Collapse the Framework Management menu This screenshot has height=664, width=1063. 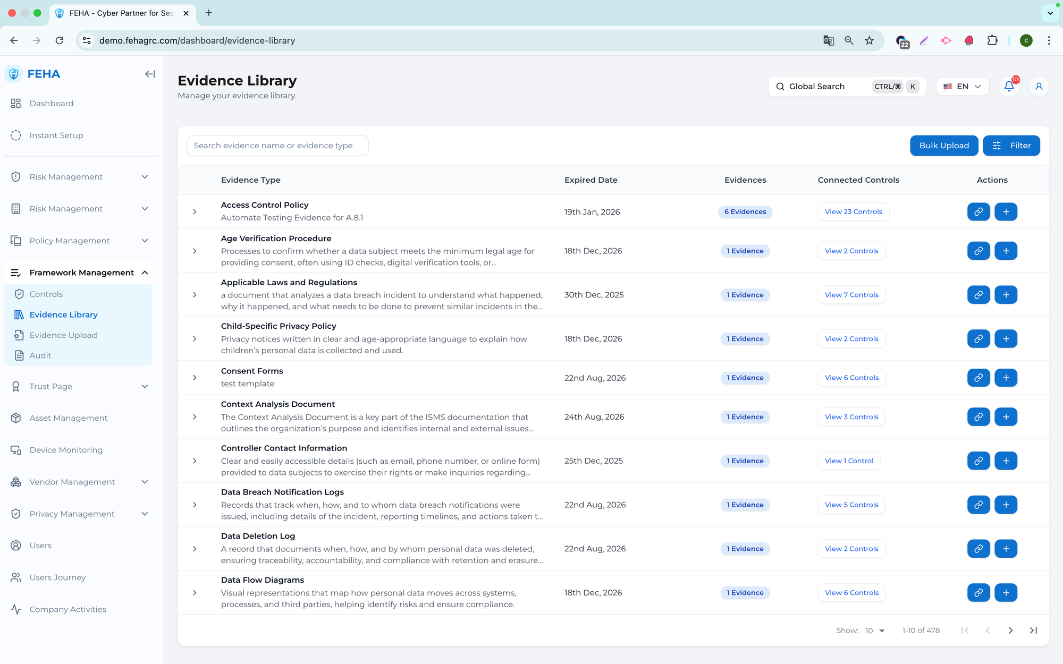point(145,273)
